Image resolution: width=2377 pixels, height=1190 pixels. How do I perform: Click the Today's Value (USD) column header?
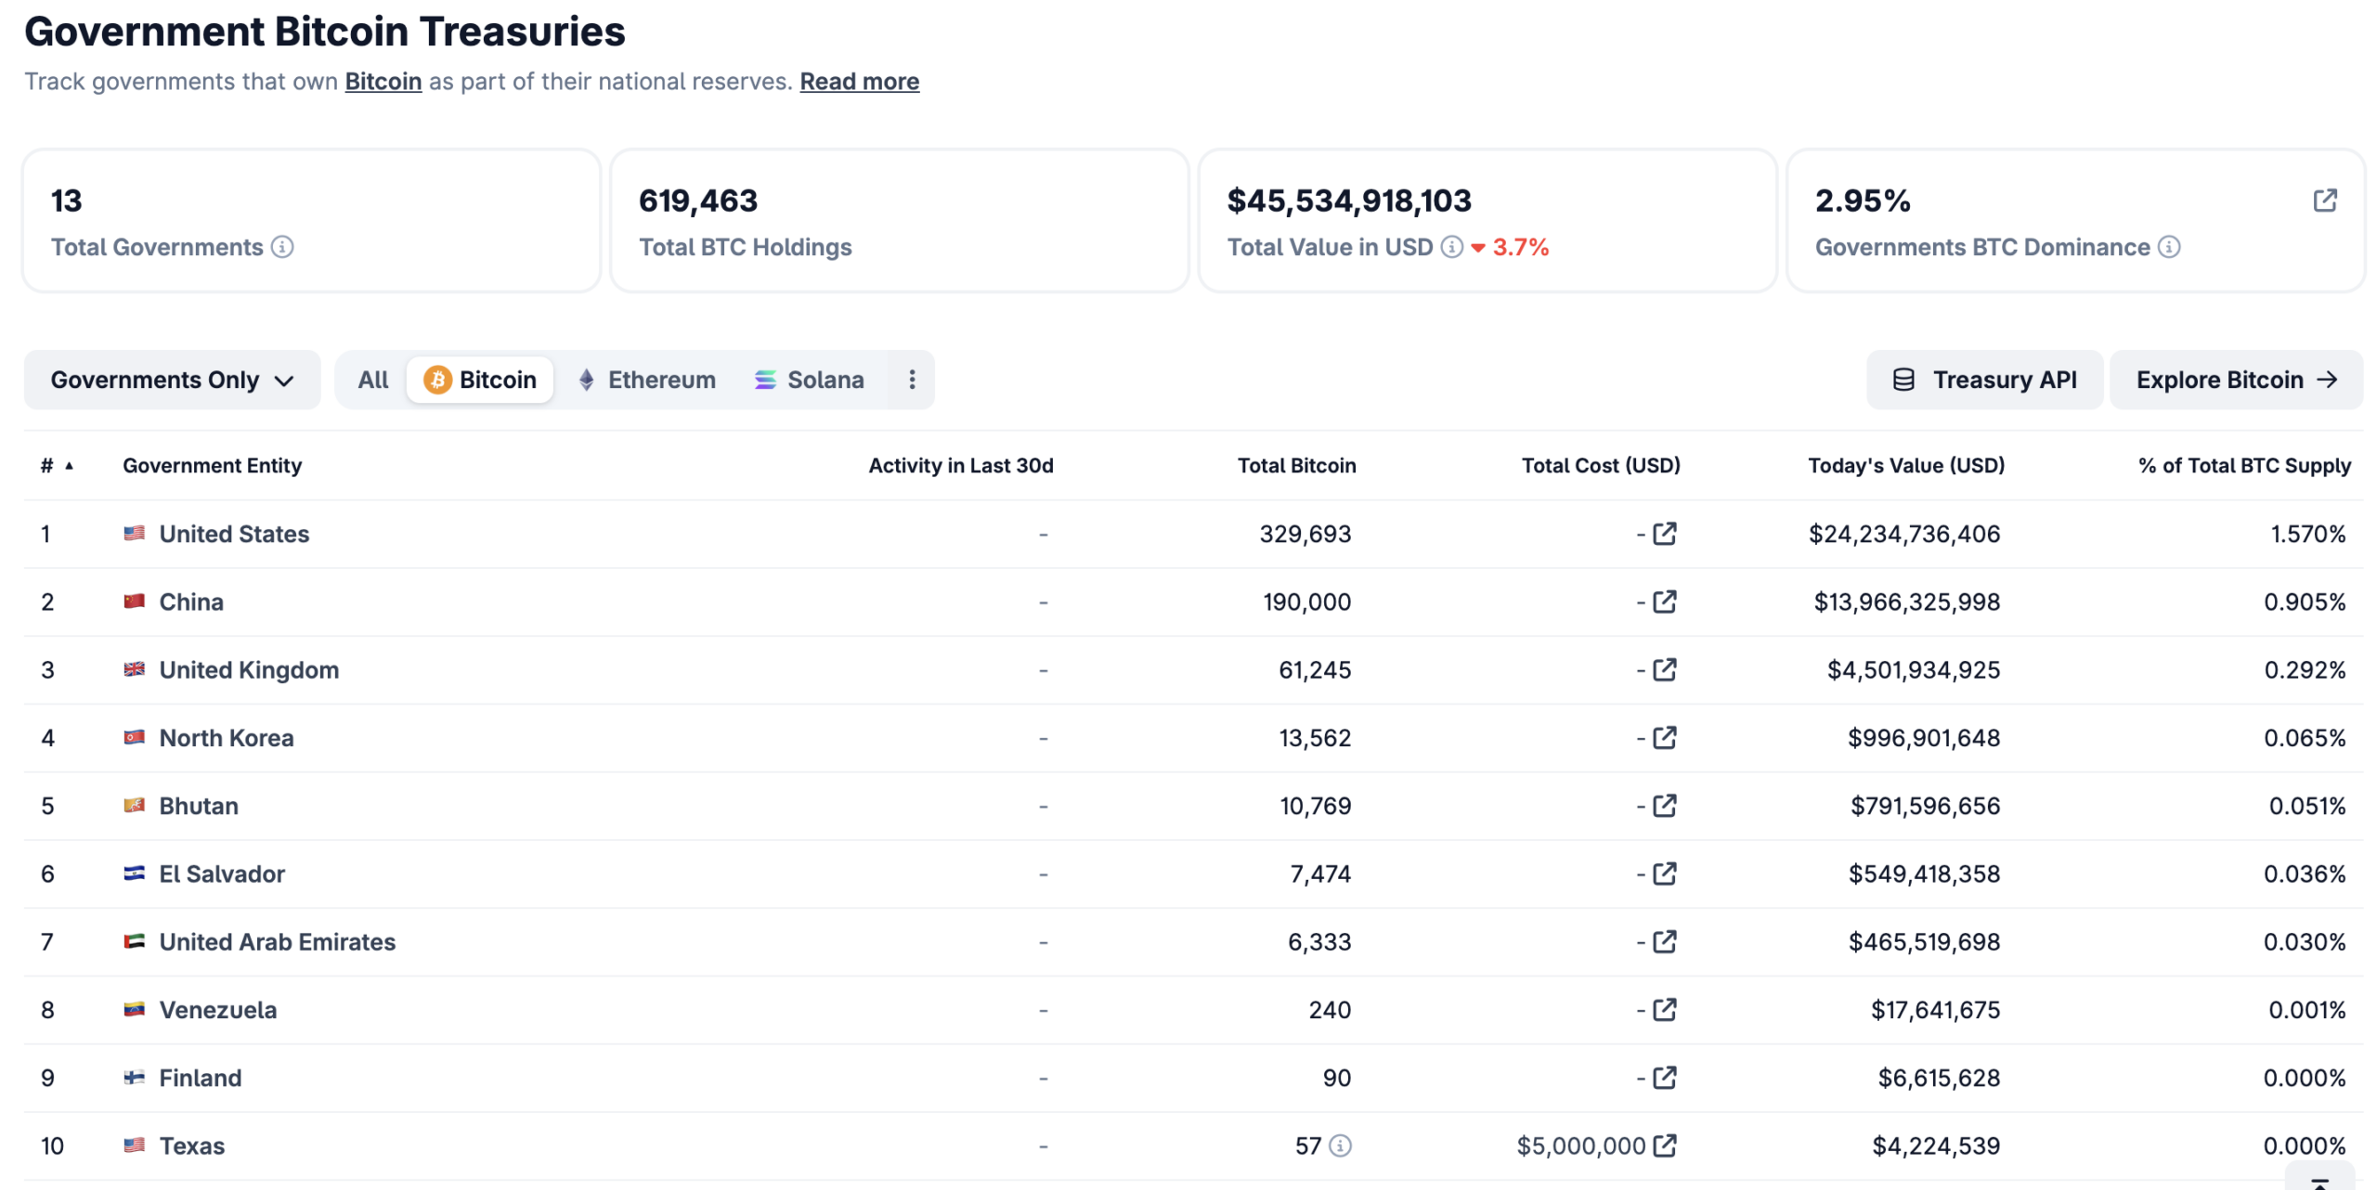point(1906,465)
